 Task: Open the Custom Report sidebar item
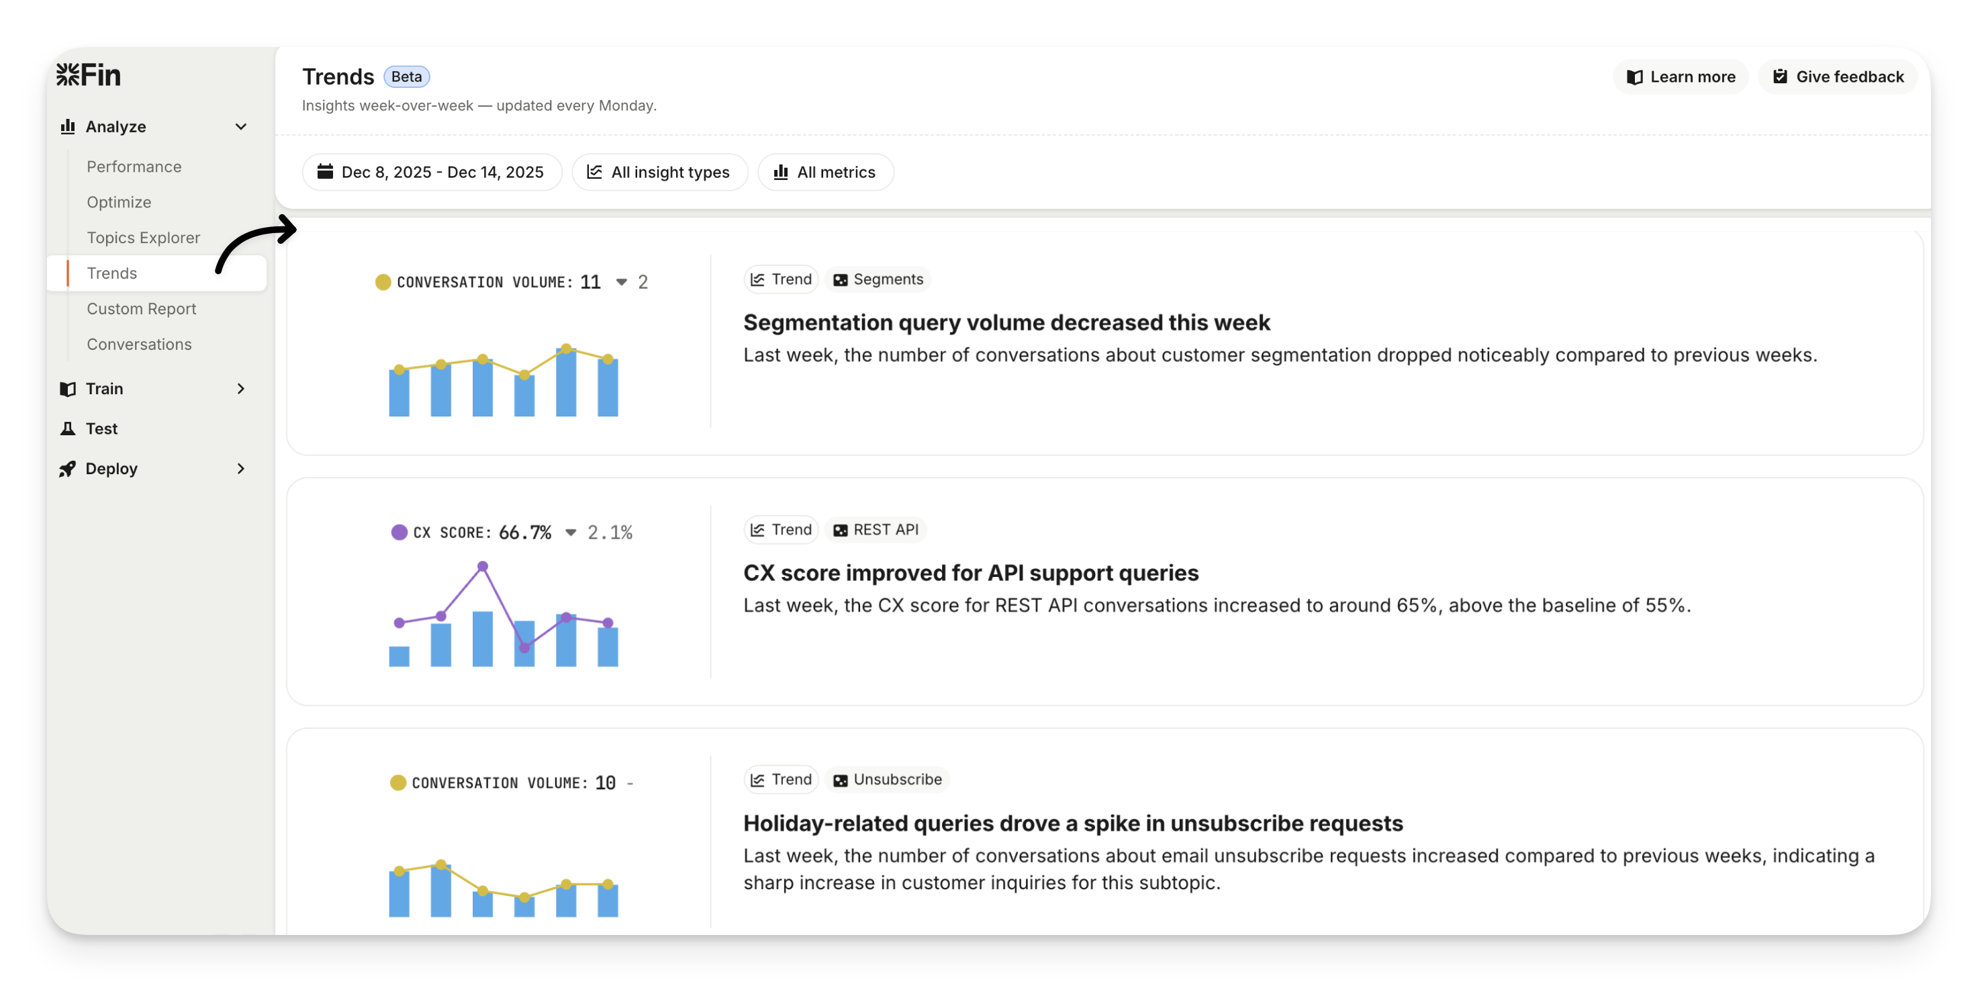point(141,309)
